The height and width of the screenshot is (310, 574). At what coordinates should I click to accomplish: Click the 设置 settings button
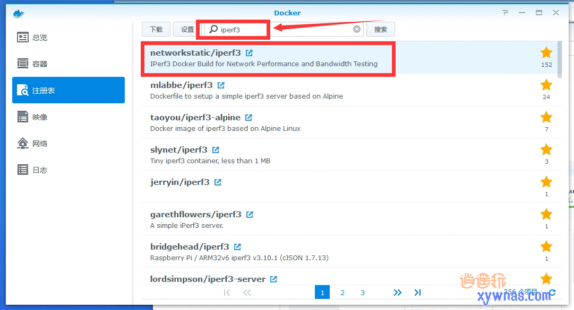[187, 30]
